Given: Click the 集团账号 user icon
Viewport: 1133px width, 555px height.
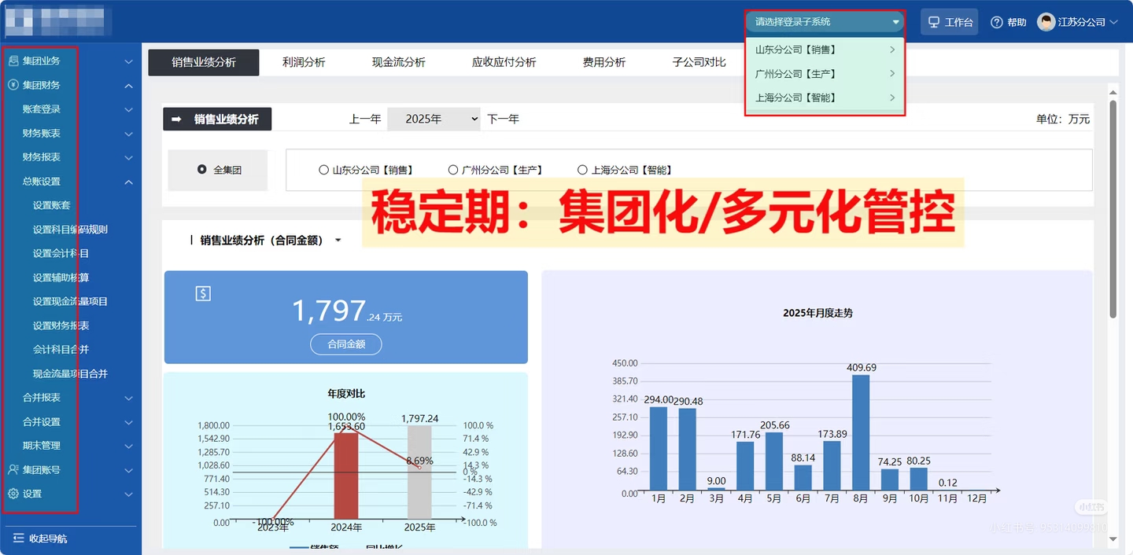Looking at the screenshot, I should coord(13,469).
